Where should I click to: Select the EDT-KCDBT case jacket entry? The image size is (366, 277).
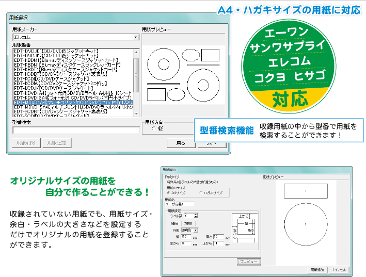[x=61, y=74]
